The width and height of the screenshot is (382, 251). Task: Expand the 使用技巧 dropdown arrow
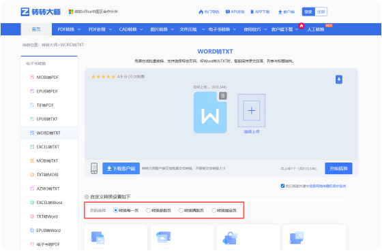click(265, 29)
